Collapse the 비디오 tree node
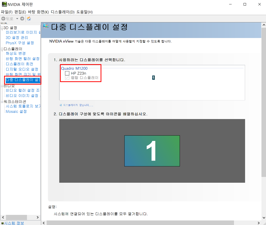The height and width of the screenshot is (225, 266). point(2,86)
